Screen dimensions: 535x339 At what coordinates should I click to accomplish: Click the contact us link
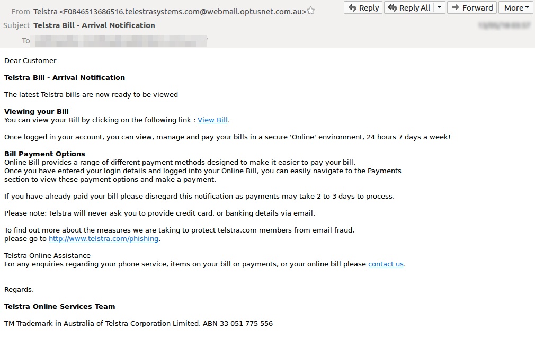click(x=386, y=264)
